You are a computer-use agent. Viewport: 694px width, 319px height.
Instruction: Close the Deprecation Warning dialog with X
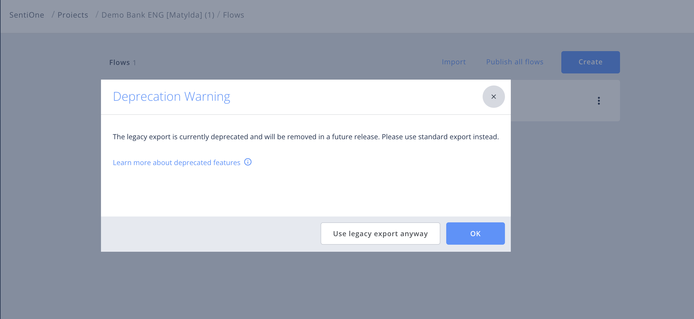pyautogui.click(x=493, y=97)
